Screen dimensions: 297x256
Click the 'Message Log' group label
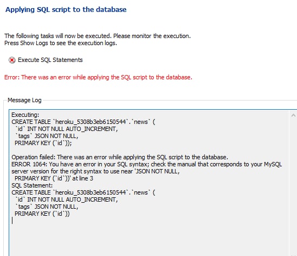(x=24, y=100)
